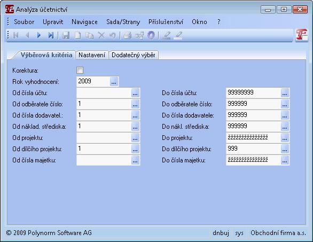The image size is (313, 242).
Task: Jump to last record icon
Action: [x=51, y=35]
